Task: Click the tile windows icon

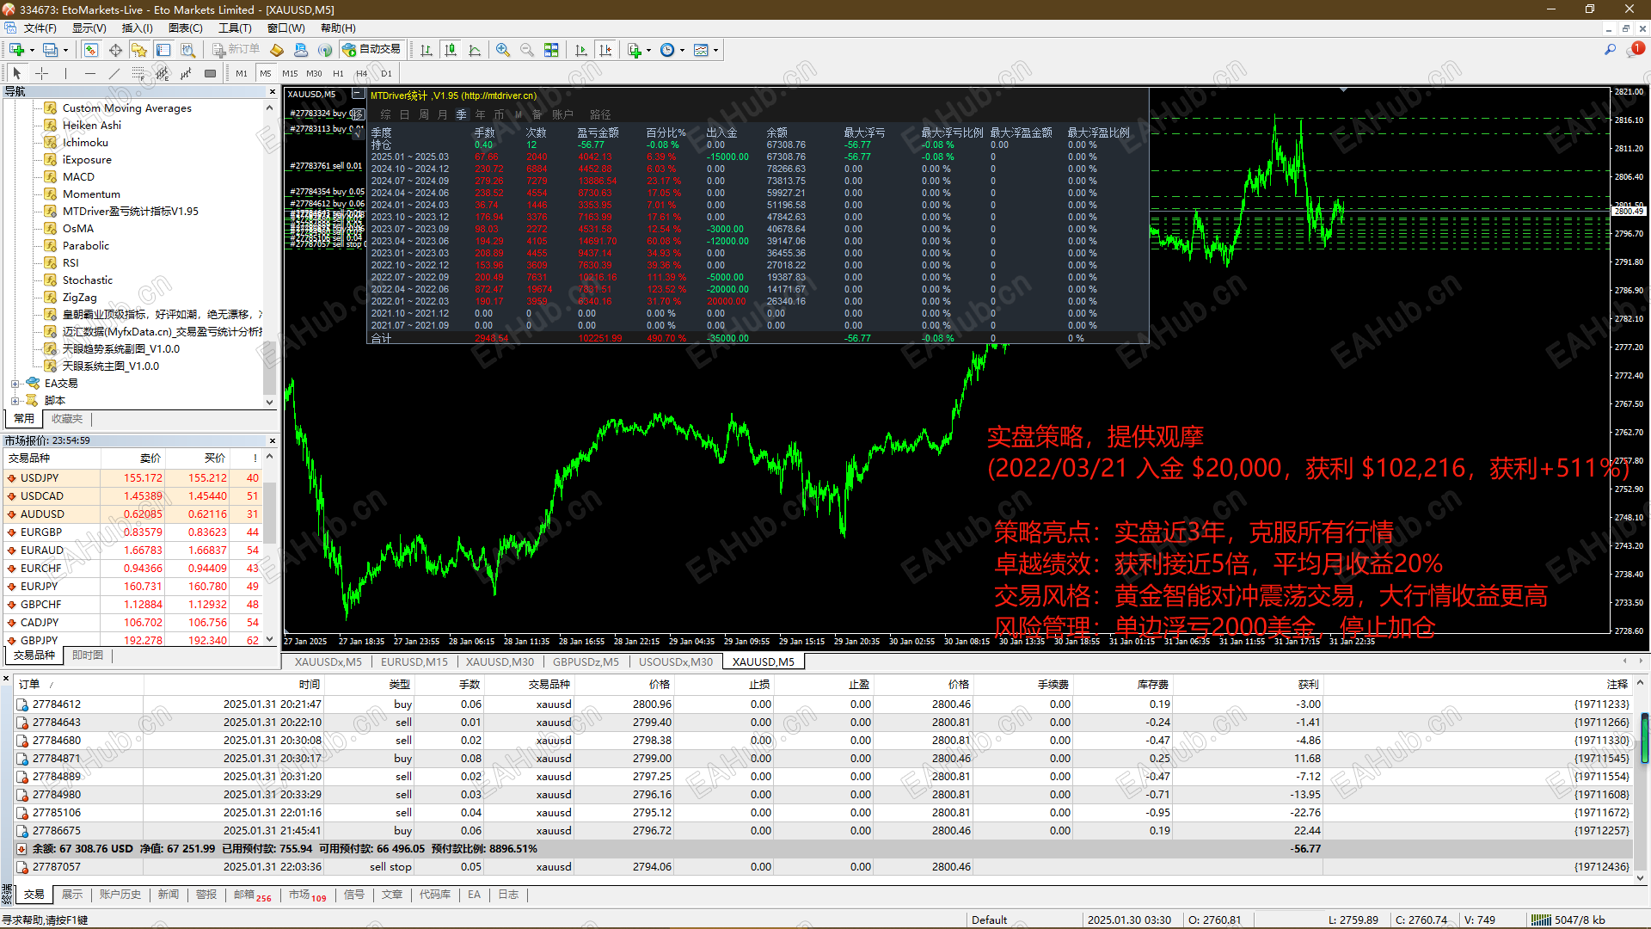Action: [551, 50]
